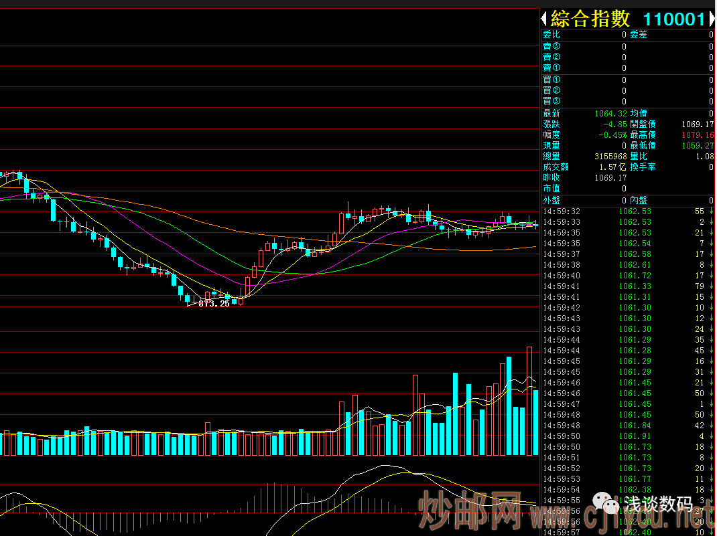Select the 14:59:48 tick with price 1061.84

(x=635, y=426)
